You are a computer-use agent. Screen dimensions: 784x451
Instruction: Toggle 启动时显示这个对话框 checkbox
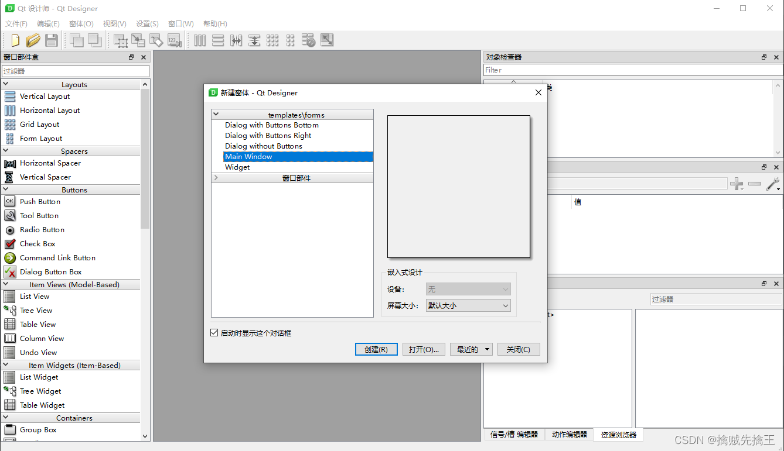(x=214, y=333)
